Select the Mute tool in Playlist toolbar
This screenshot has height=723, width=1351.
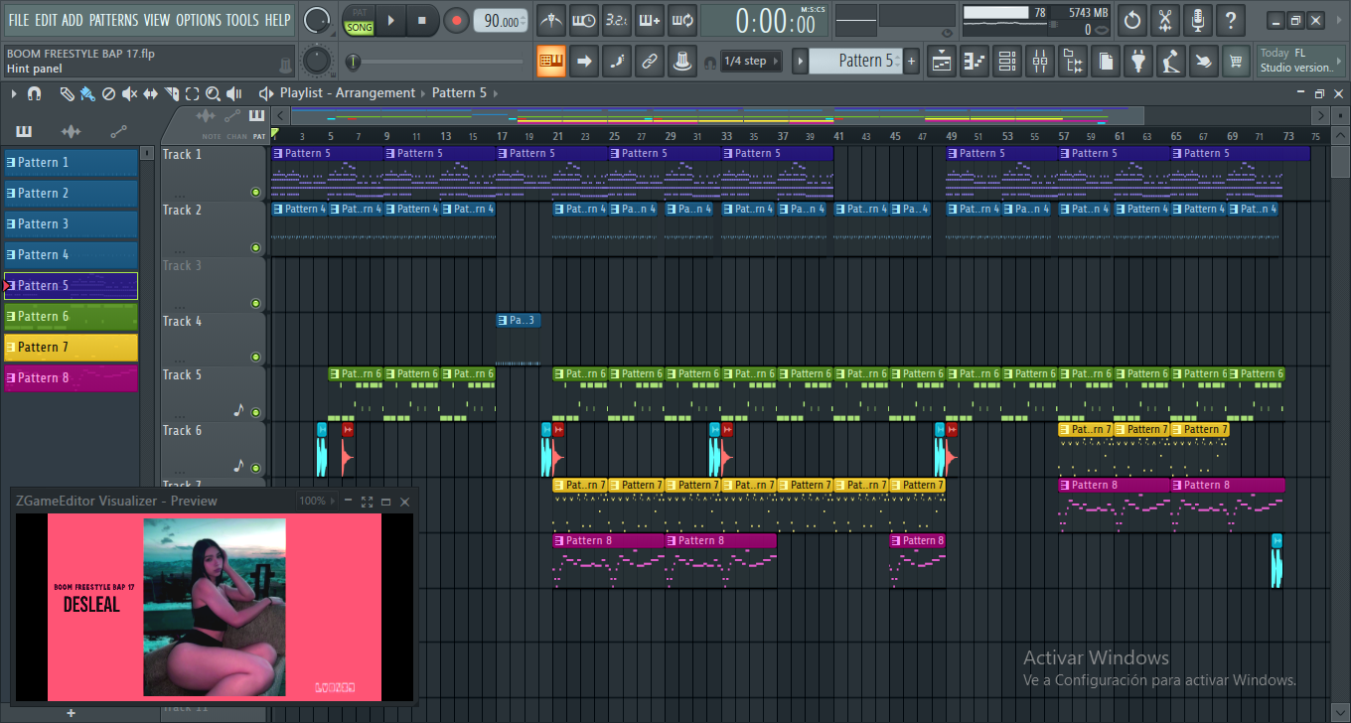pyautogui.click(x=129, y=93)
